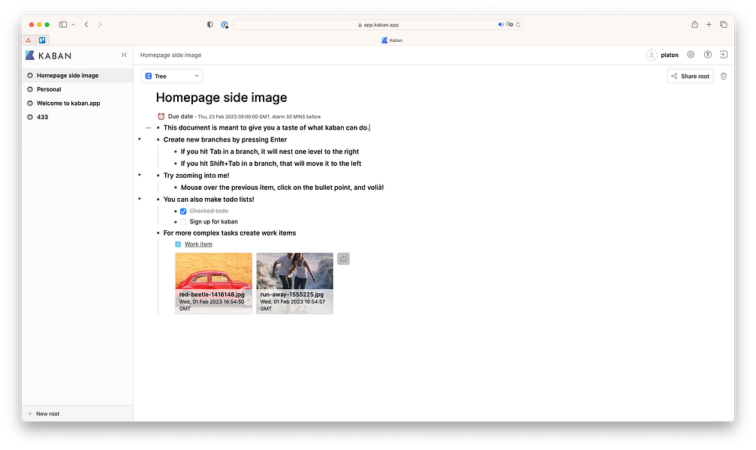The width and height of the screenshot is (756, 450).
Task: Click the bullet of 'Create new branches by pressing Enter'
Action: coord(158,139)
